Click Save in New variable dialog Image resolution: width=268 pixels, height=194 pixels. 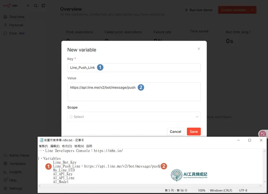[x=194, y=132]
